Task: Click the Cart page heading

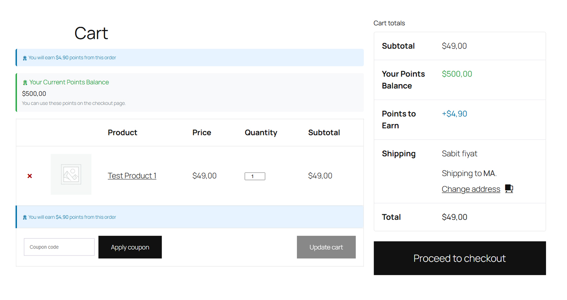Action: [91, 34]
